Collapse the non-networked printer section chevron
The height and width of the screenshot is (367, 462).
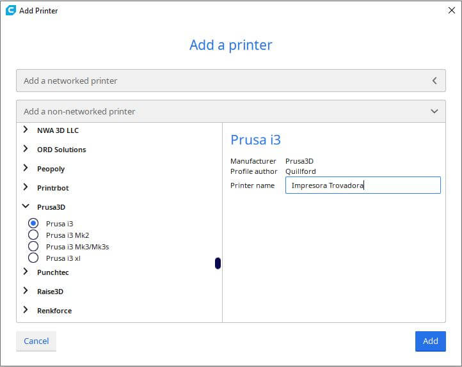pos(434,111)
